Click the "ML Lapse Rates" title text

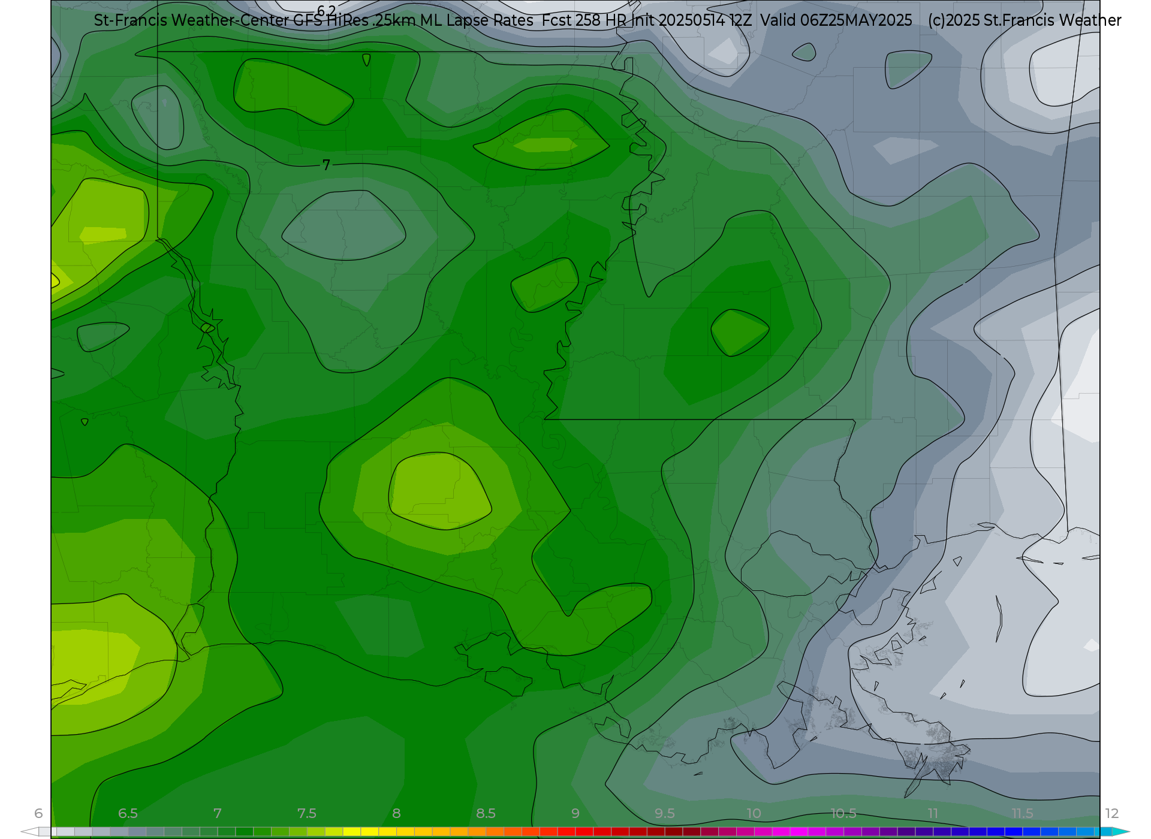pyautogui.click(x=477, y=20)
